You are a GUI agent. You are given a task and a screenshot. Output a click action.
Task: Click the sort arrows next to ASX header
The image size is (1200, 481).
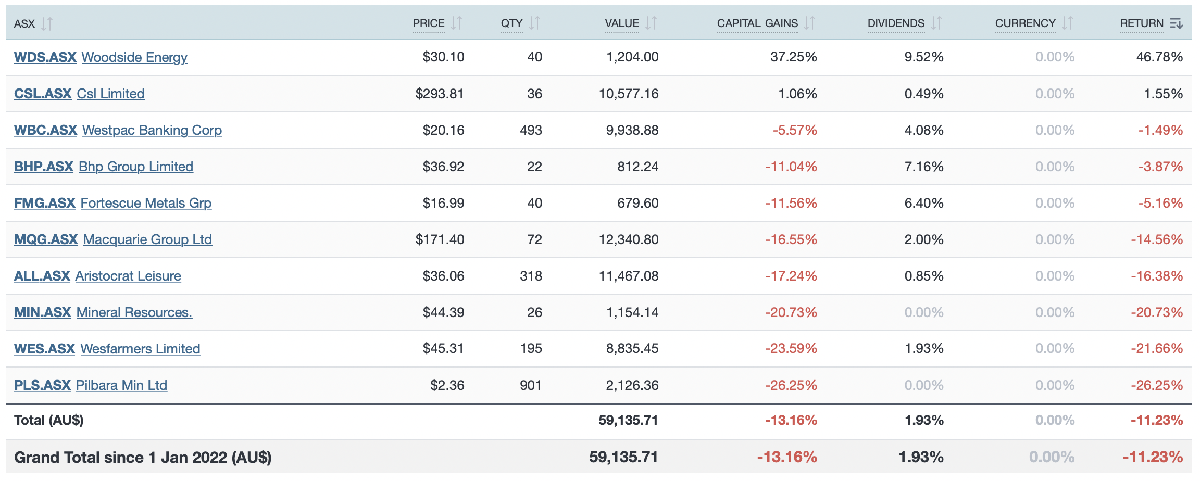[x=47, y=23]
